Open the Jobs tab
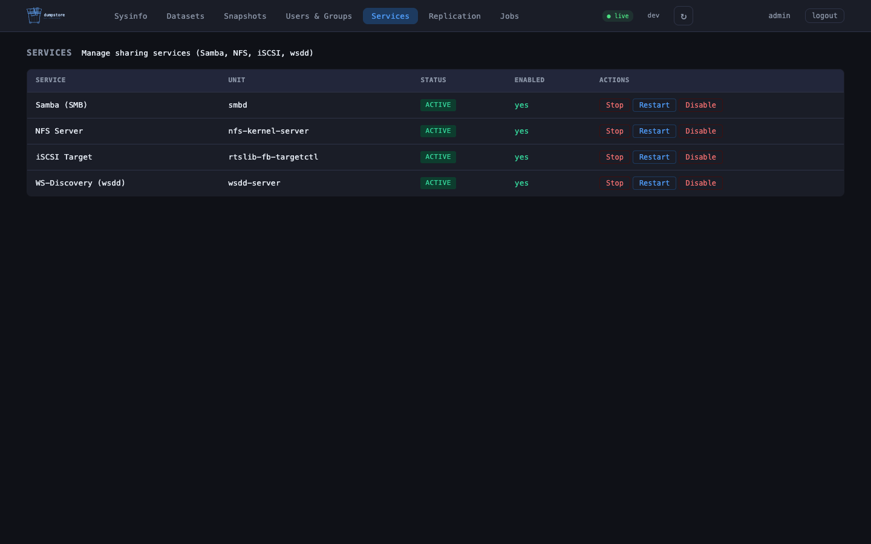 tap(509, 16)
